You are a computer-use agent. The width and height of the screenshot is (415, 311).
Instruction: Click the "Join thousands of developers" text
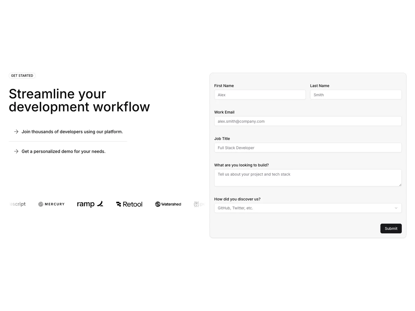[72, 132]
